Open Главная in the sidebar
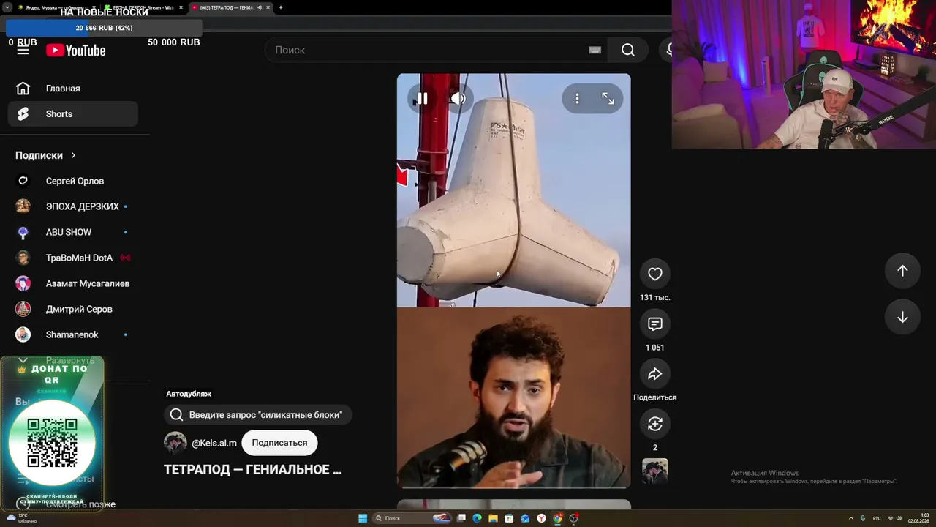 point(73,89)
